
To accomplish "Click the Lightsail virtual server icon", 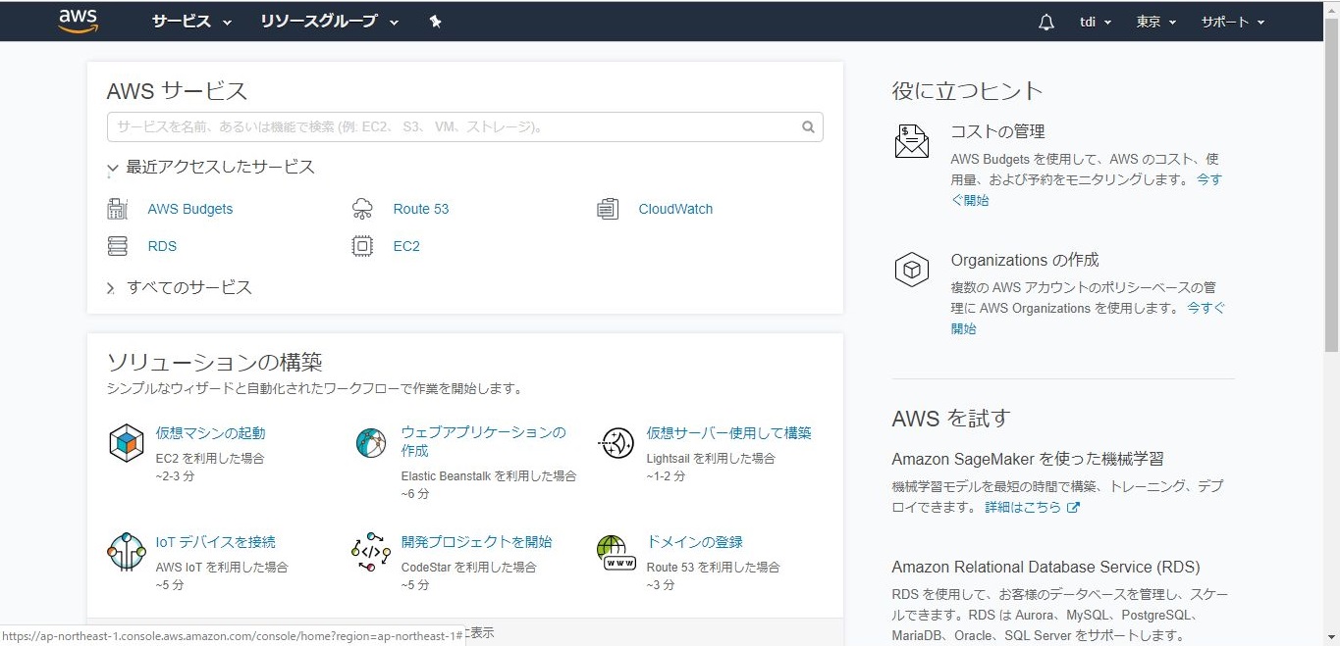I will (616, 443).
